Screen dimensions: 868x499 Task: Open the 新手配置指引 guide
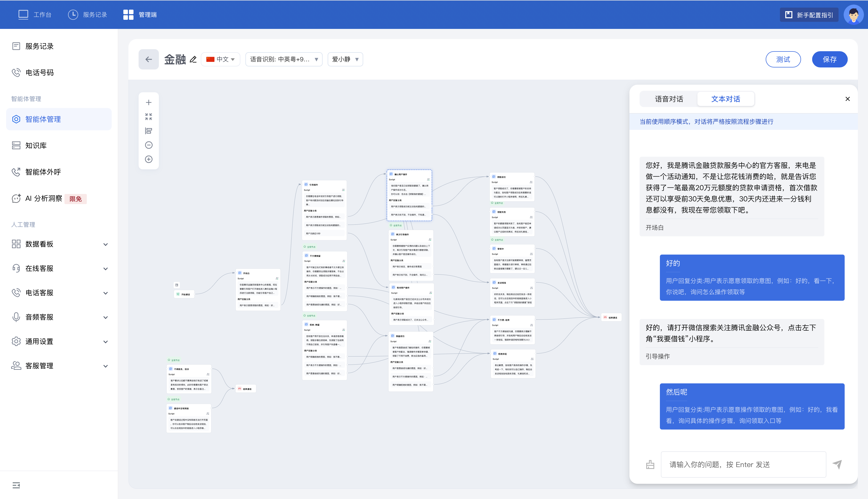click(x=809, y=15)
